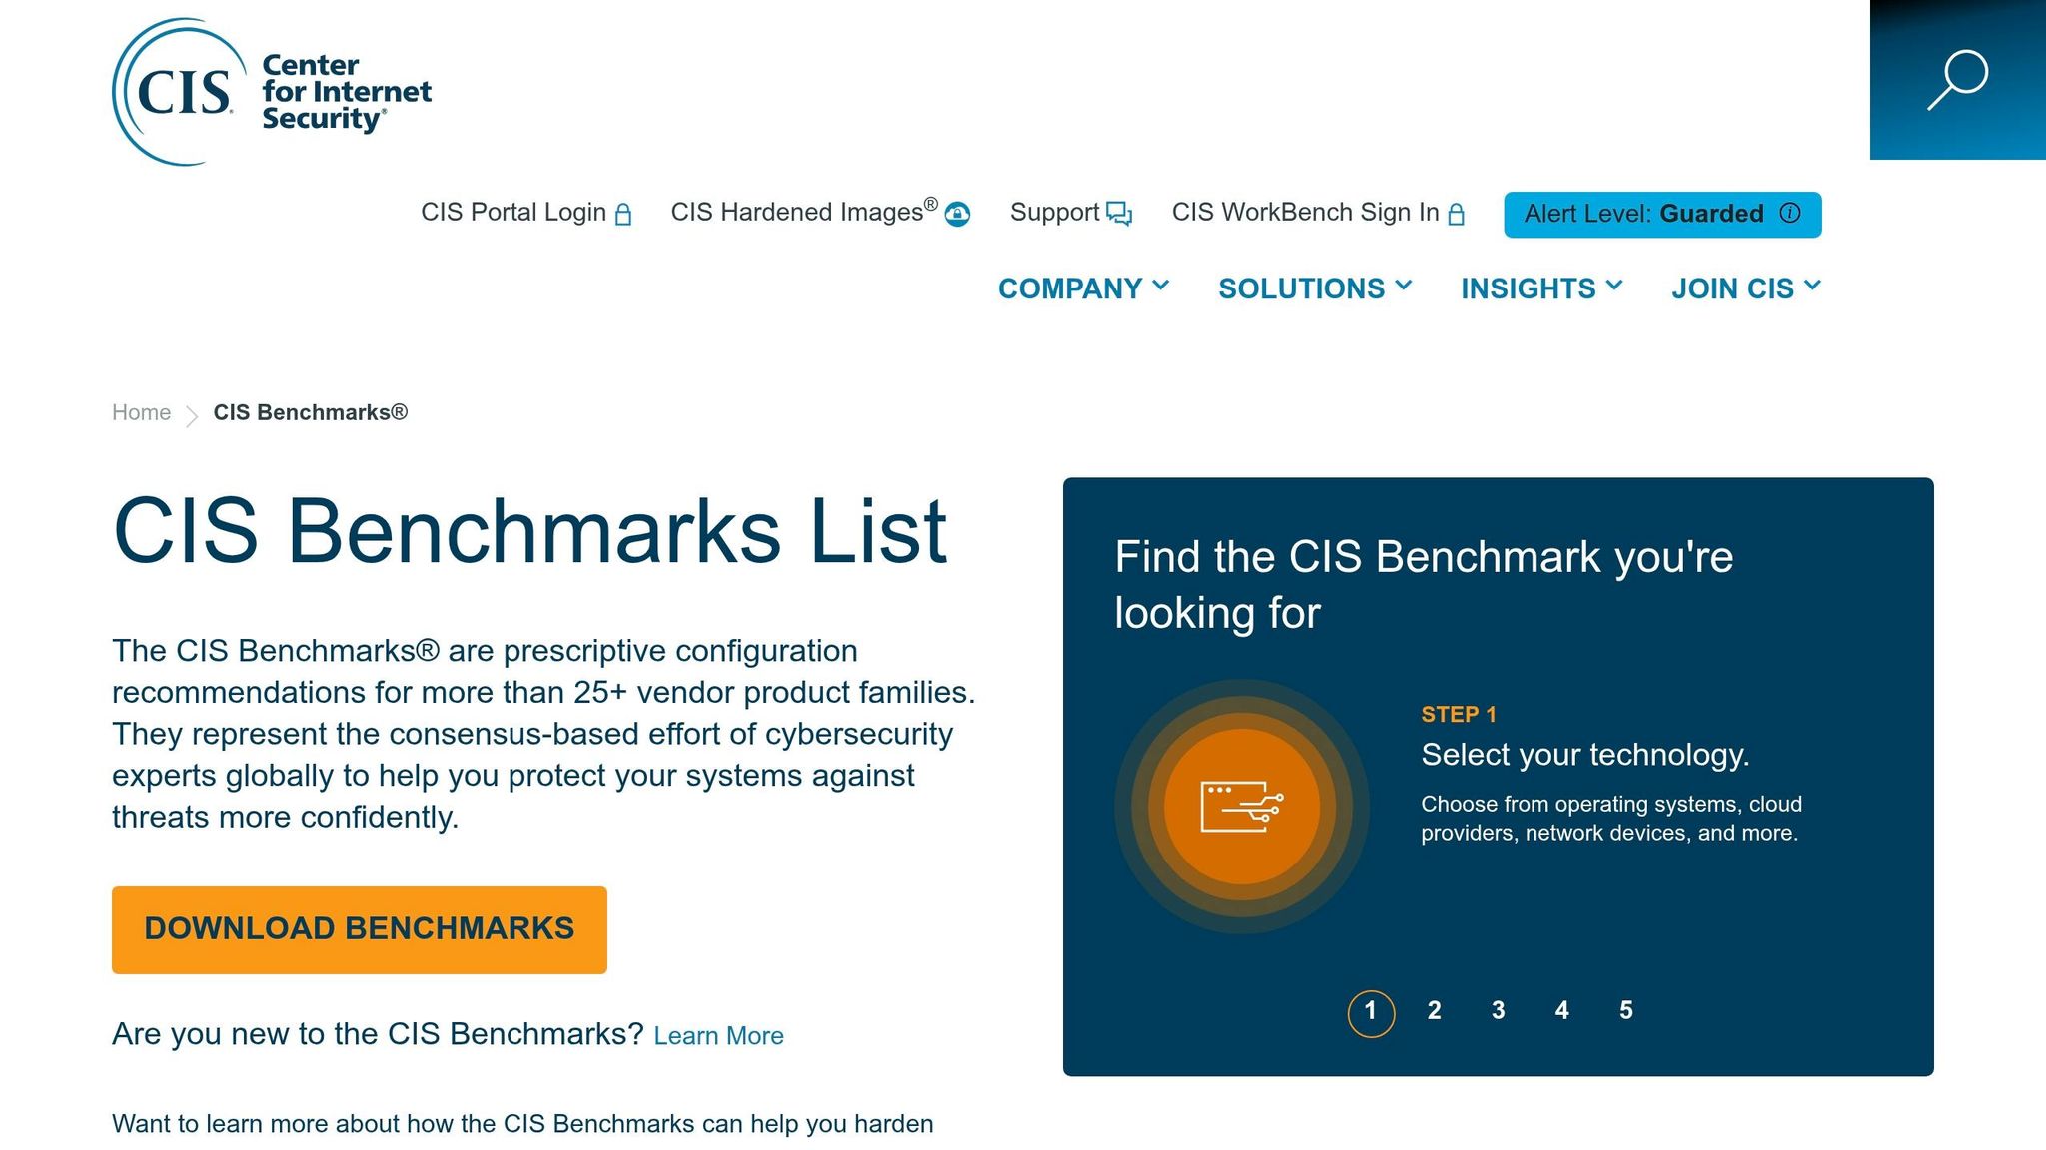Click the STEP 1 label

point(1459,715)
